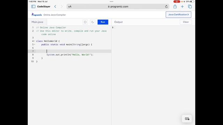223x125 pixels.
Task: Reload the programiz.com page
Action: pos(166,7)
